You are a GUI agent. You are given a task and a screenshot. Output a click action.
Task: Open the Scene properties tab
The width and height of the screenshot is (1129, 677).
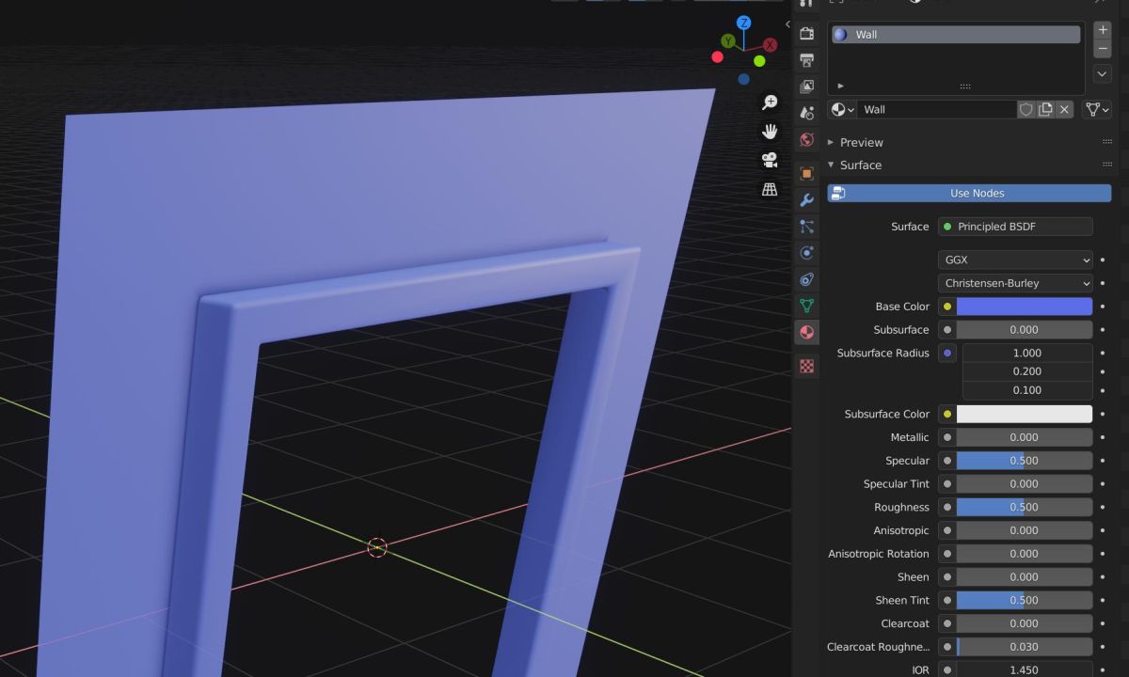pos(806,113)
